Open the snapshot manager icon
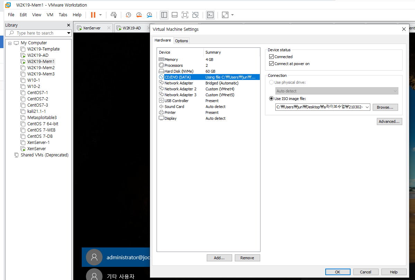 click(150, 15)
